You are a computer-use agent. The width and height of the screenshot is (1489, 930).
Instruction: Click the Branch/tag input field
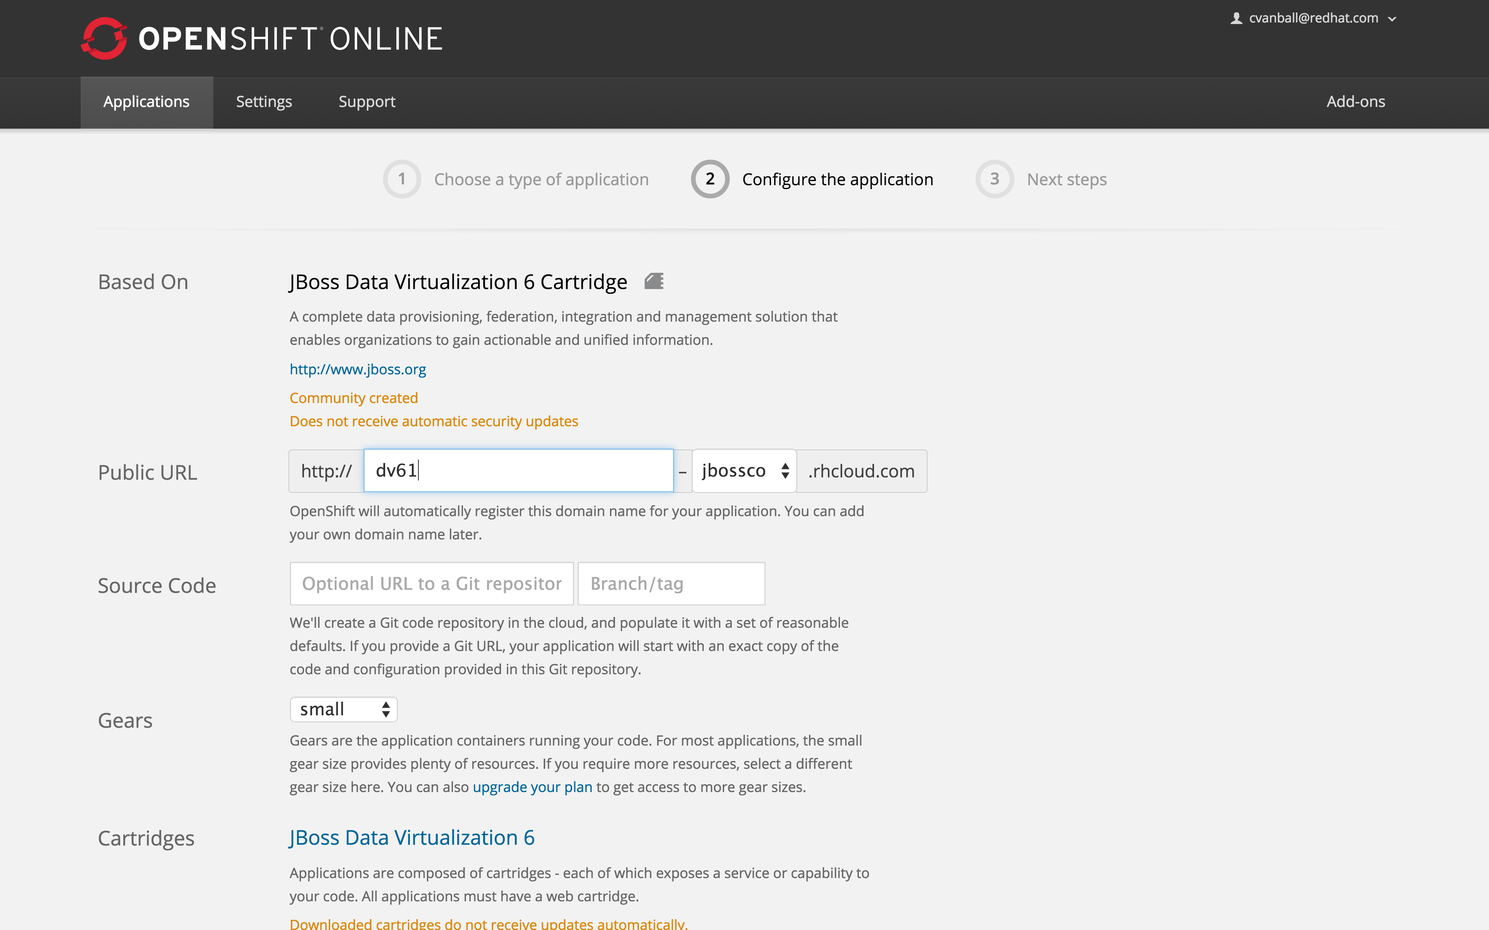[671, 583]
